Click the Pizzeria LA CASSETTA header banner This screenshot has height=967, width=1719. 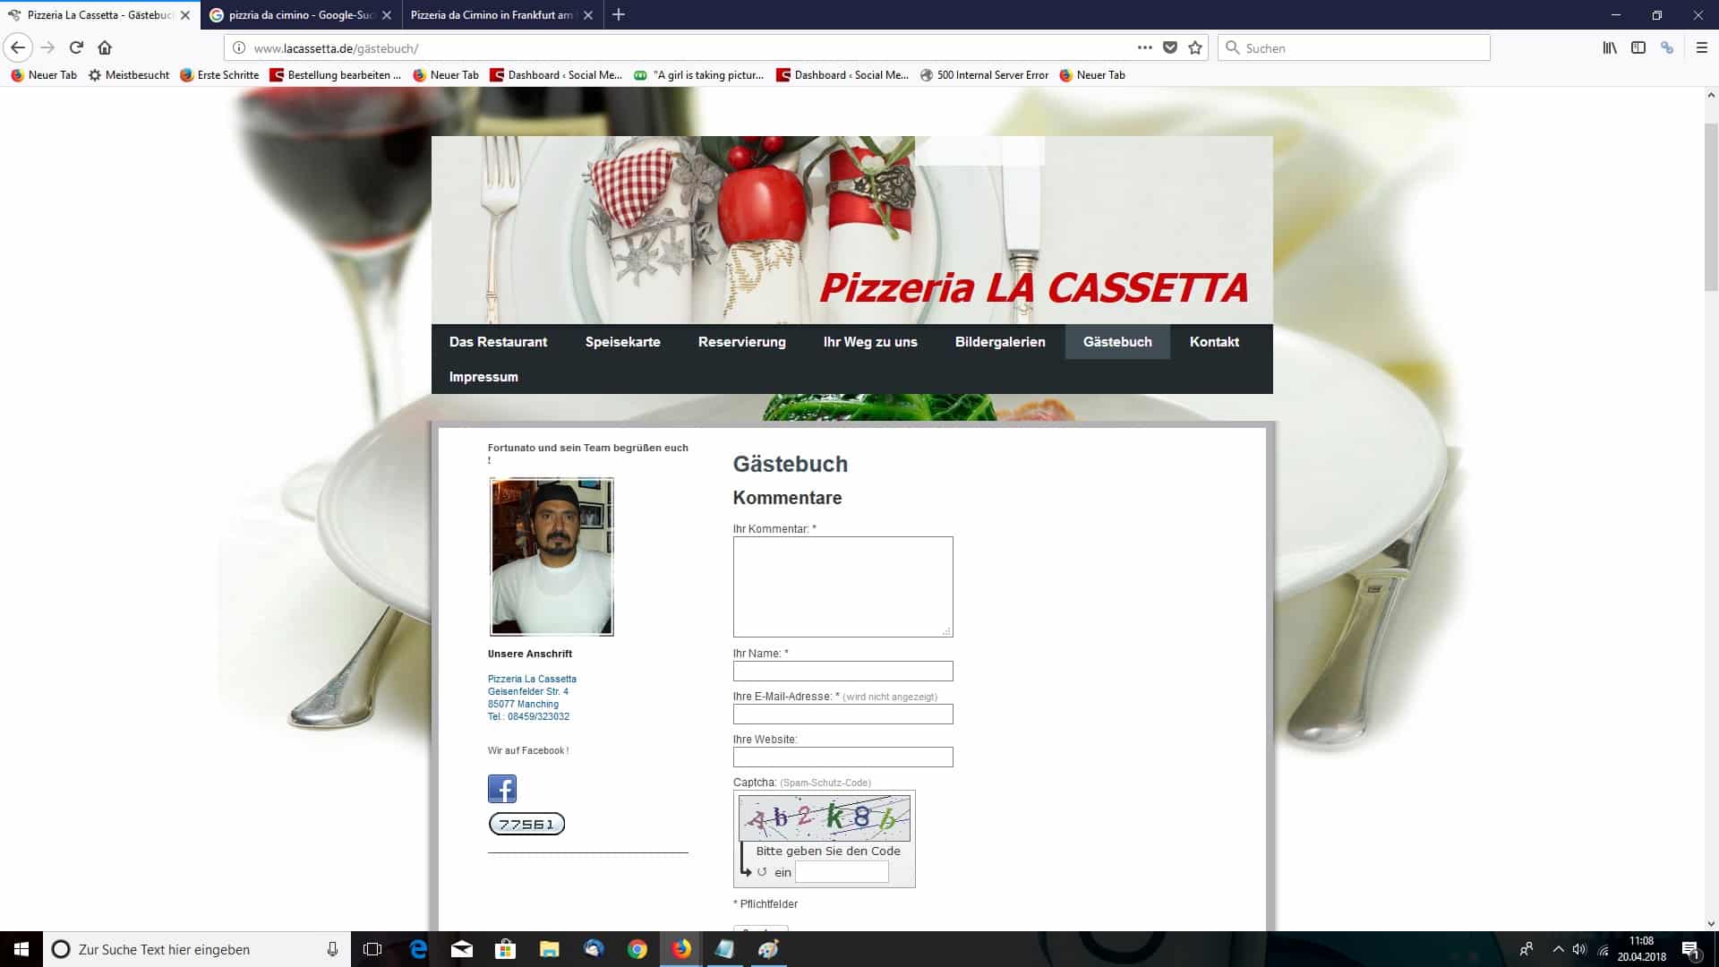click(x=852, y=230)
